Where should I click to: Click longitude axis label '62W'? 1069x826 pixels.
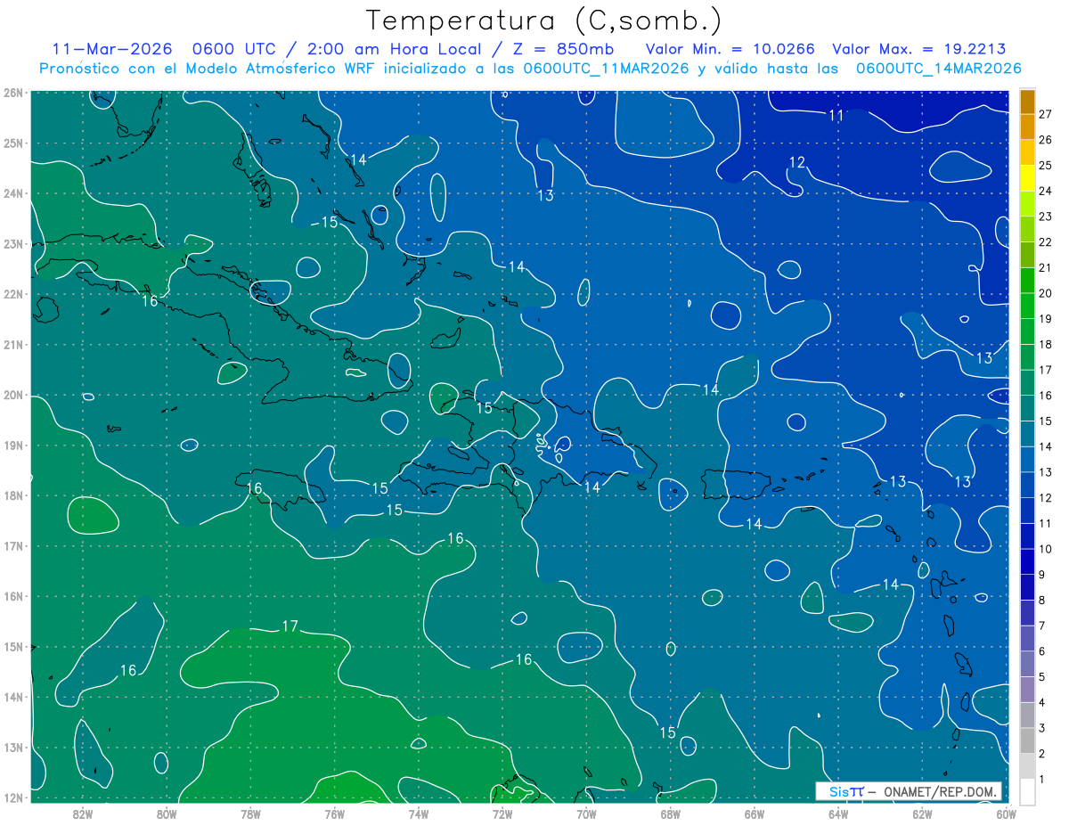tap(922, 813)
